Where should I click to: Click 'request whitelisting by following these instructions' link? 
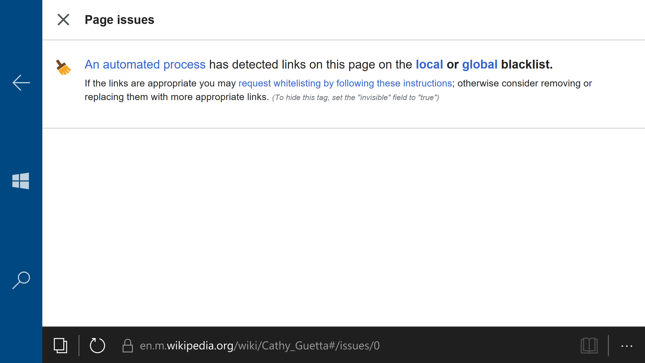(345, 83)
